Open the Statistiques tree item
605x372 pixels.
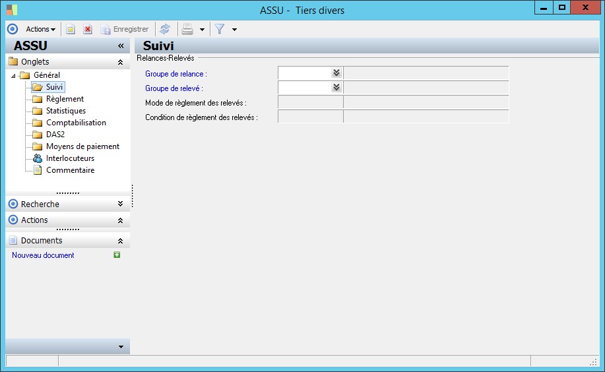tap(66, 111)
